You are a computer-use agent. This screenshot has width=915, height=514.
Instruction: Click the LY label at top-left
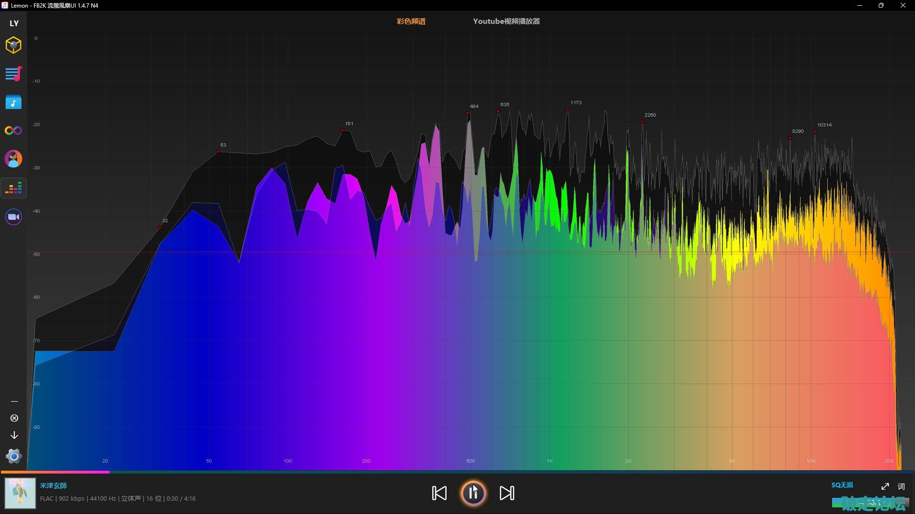point(14,23)
